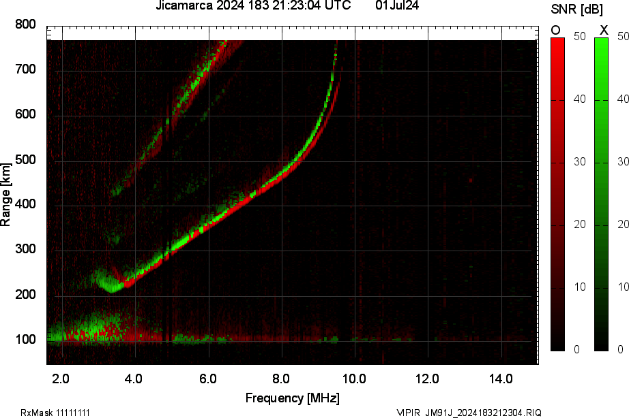Click the bright green trace minimum near 3.5 MHz
Image resolution: width=629 pixels, height=418 pixels.
[111, 287]
